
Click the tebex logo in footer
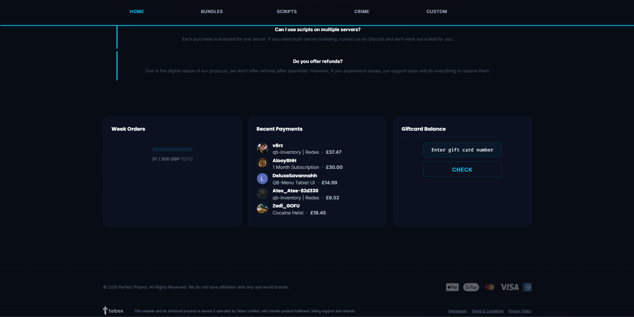tap(113, 311)
